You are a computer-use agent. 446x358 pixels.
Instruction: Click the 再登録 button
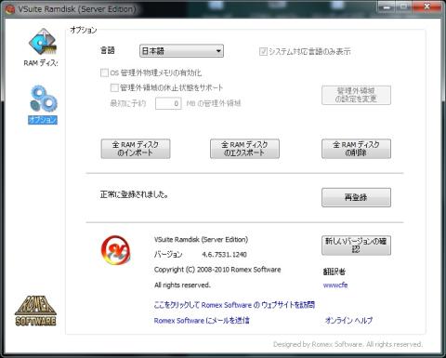356,197
